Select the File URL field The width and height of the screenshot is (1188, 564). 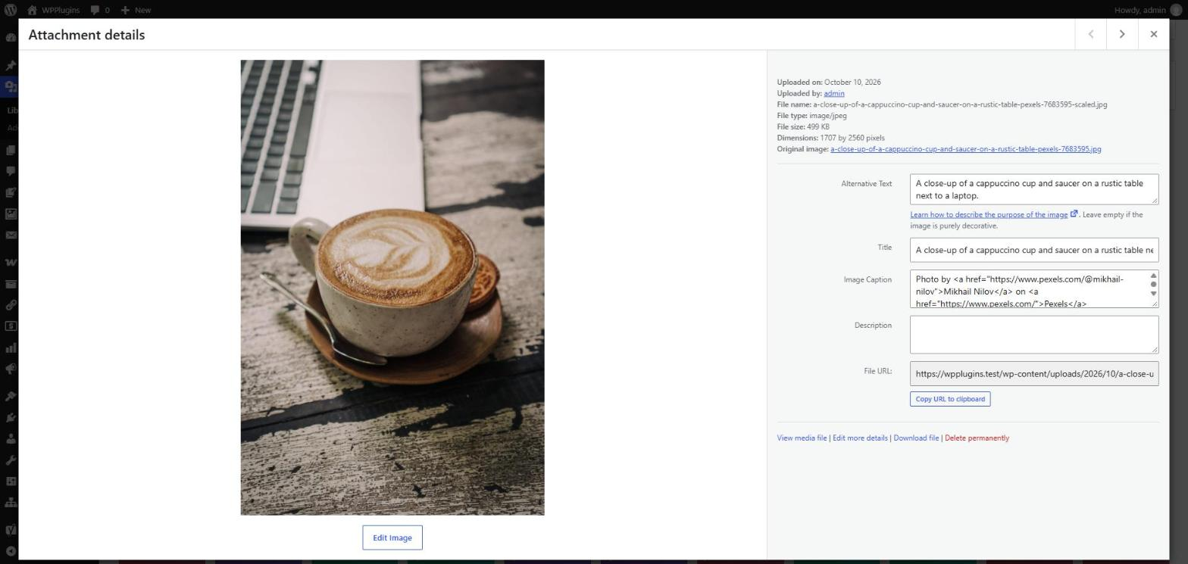1033,373
